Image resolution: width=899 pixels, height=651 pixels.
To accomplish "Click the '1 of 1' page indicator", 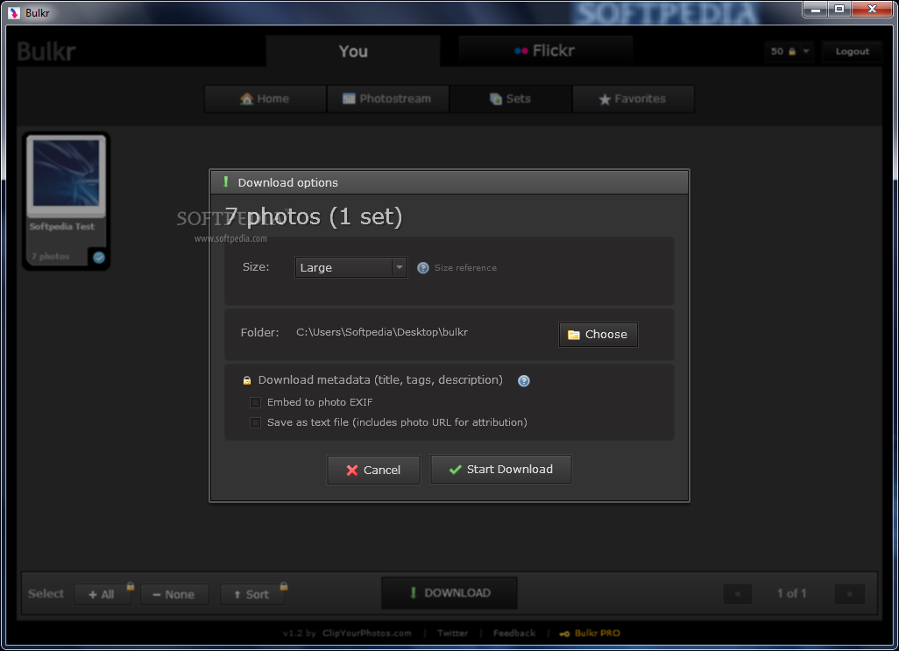I will point(791,594).
